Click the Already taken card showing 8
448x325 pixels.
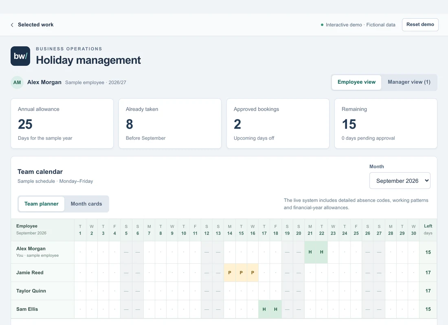[170, 123]
